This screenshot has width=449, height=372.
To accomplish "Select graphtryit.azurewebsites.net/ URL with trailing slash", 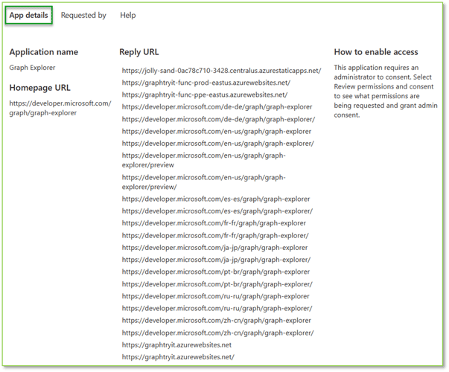I will (178, 357).
